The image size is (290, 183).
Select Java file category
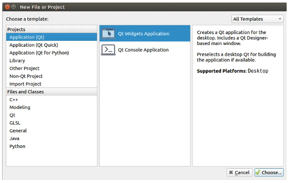pyautogui.click(x=52, y=138)
